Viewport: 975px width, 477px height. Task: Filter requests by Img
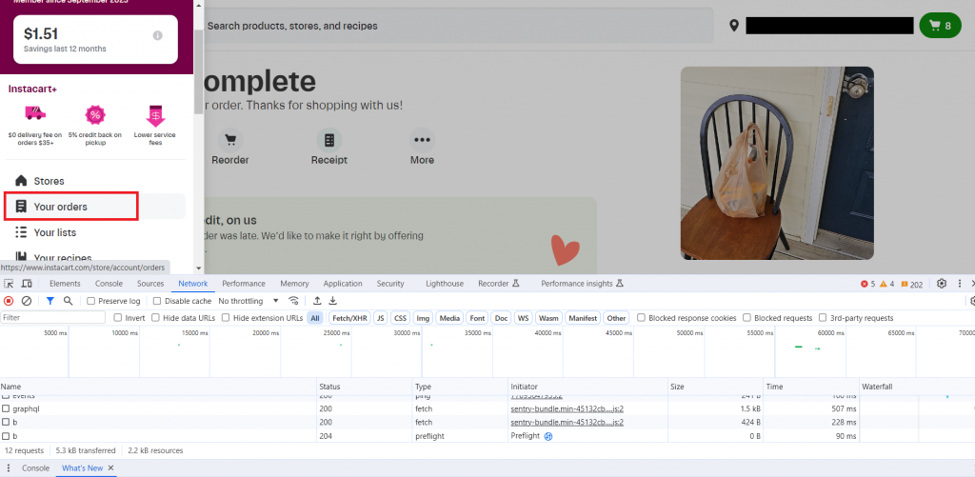424,318
